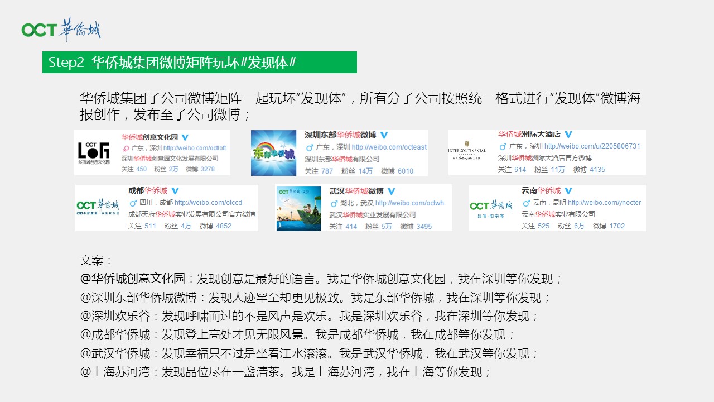Click gender icon in 深圳东部华侨城微博 card
The image size is (714, 402).
(x=309, y=147)
